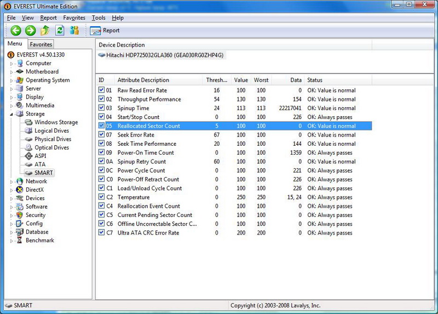The width and height of the screenshot is (438, 314).
Task: Click the Up one level toolbar icon
Action: click(x=45, y=31)
